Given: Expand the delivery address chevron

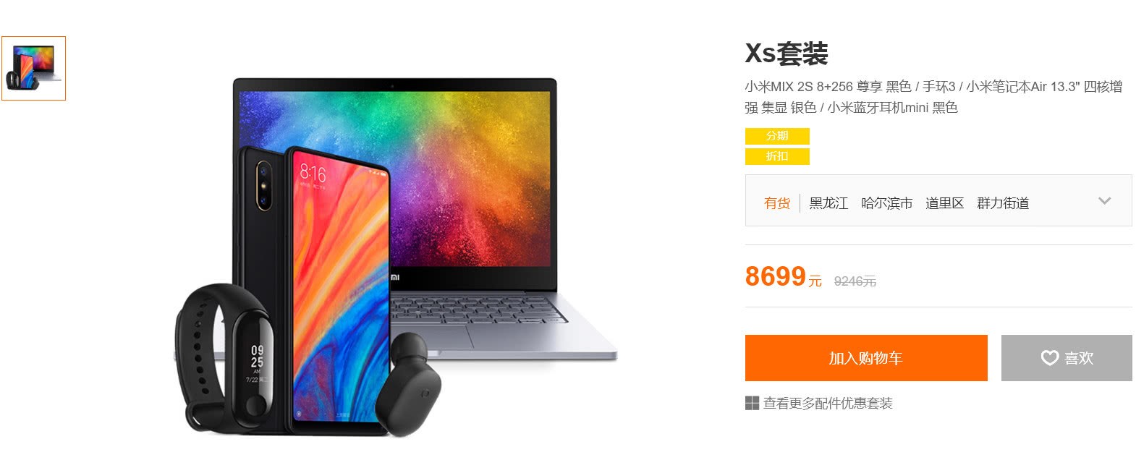Looking at the screenshot, I should click(1104, 201).
